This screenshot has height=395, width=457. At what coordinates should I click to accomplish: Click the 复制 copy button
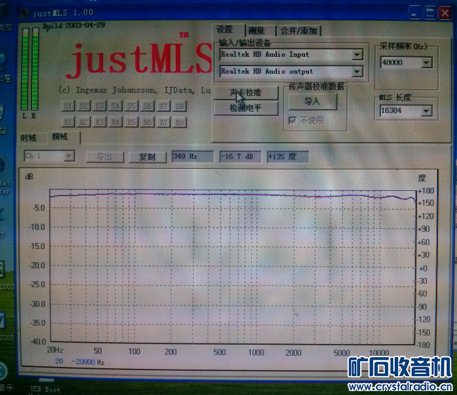[147, 157]
